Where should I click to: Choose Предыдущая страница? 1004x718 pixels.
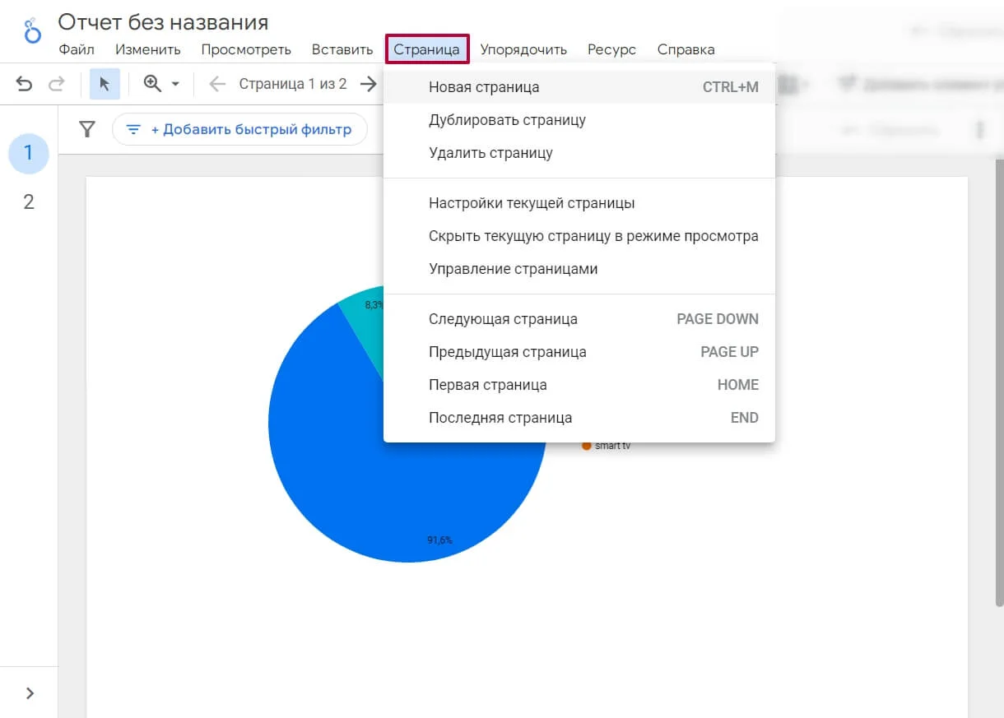tap(579, 352)
